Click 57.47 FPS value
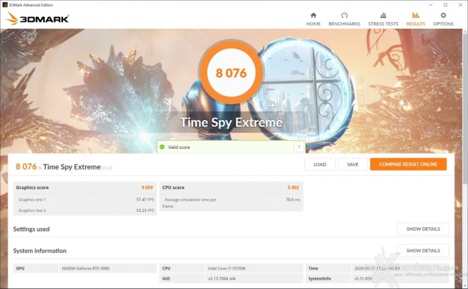Viewport: 468px width, 289px height. 145,199
